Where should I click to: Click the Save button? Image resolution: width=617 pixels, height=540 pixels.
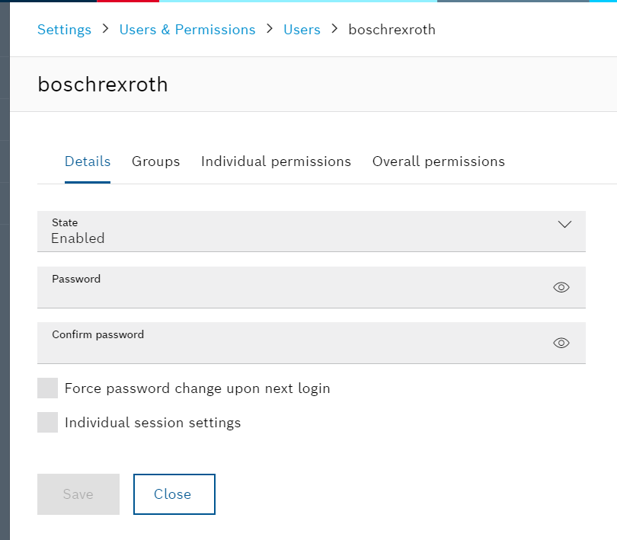coord(78,494)
